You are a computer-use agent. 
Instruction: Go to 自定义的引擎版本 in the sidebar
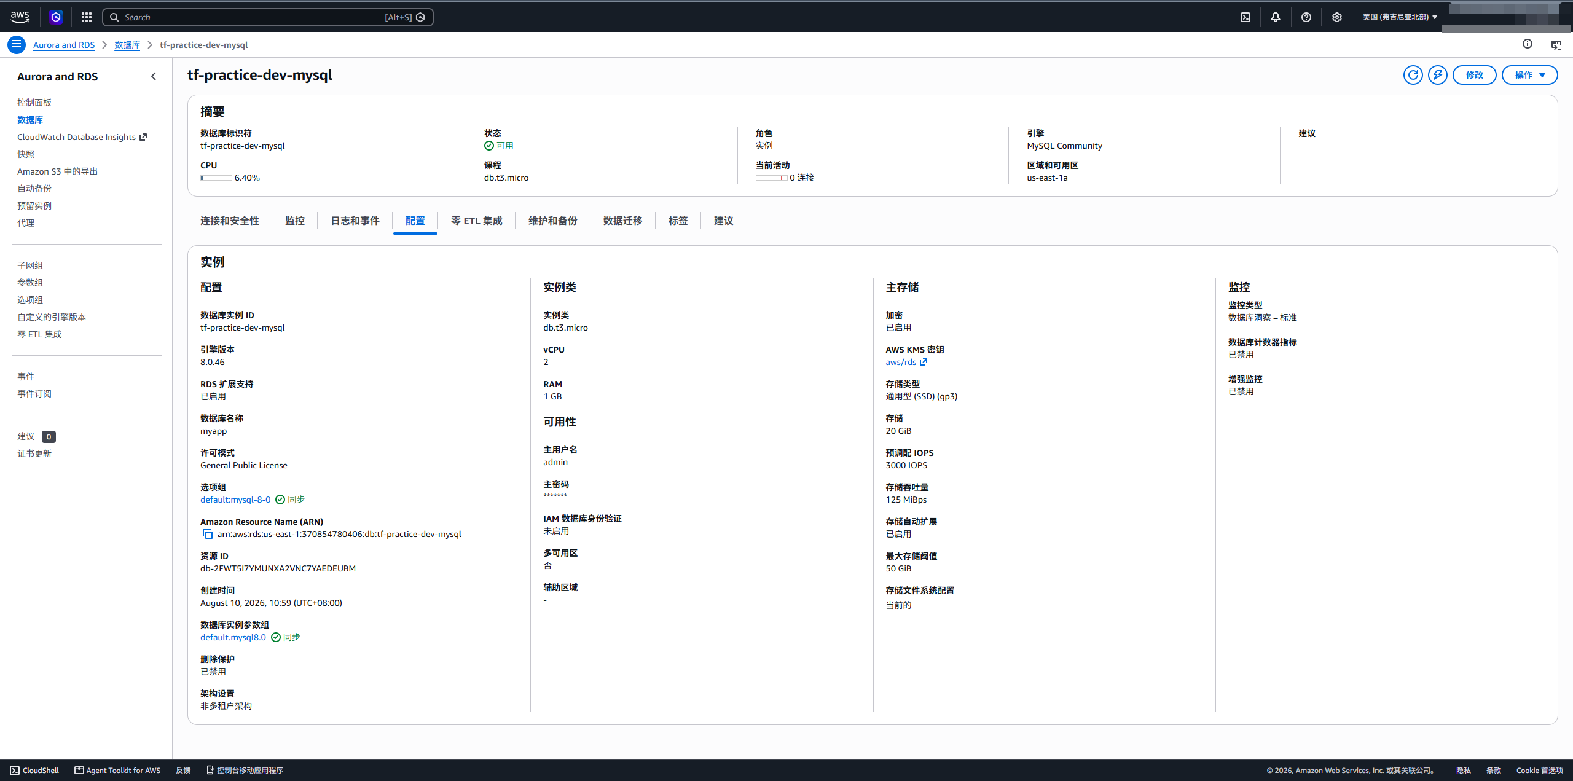pyautogui.click(x=52, y=317)
